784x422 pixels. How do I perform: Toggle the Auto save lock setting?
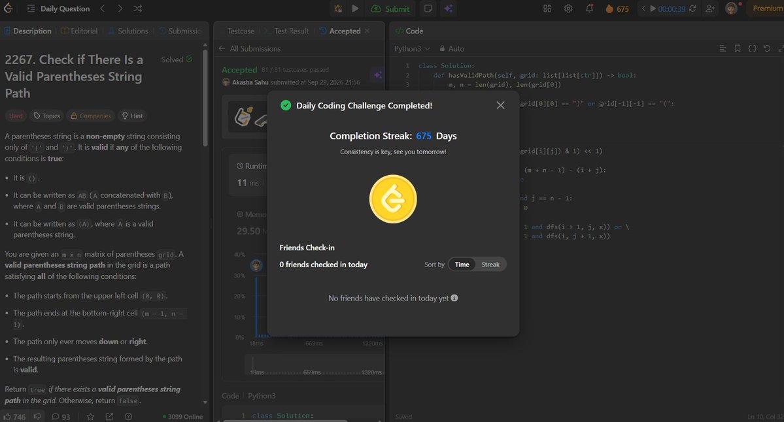[x=452, y=48]
